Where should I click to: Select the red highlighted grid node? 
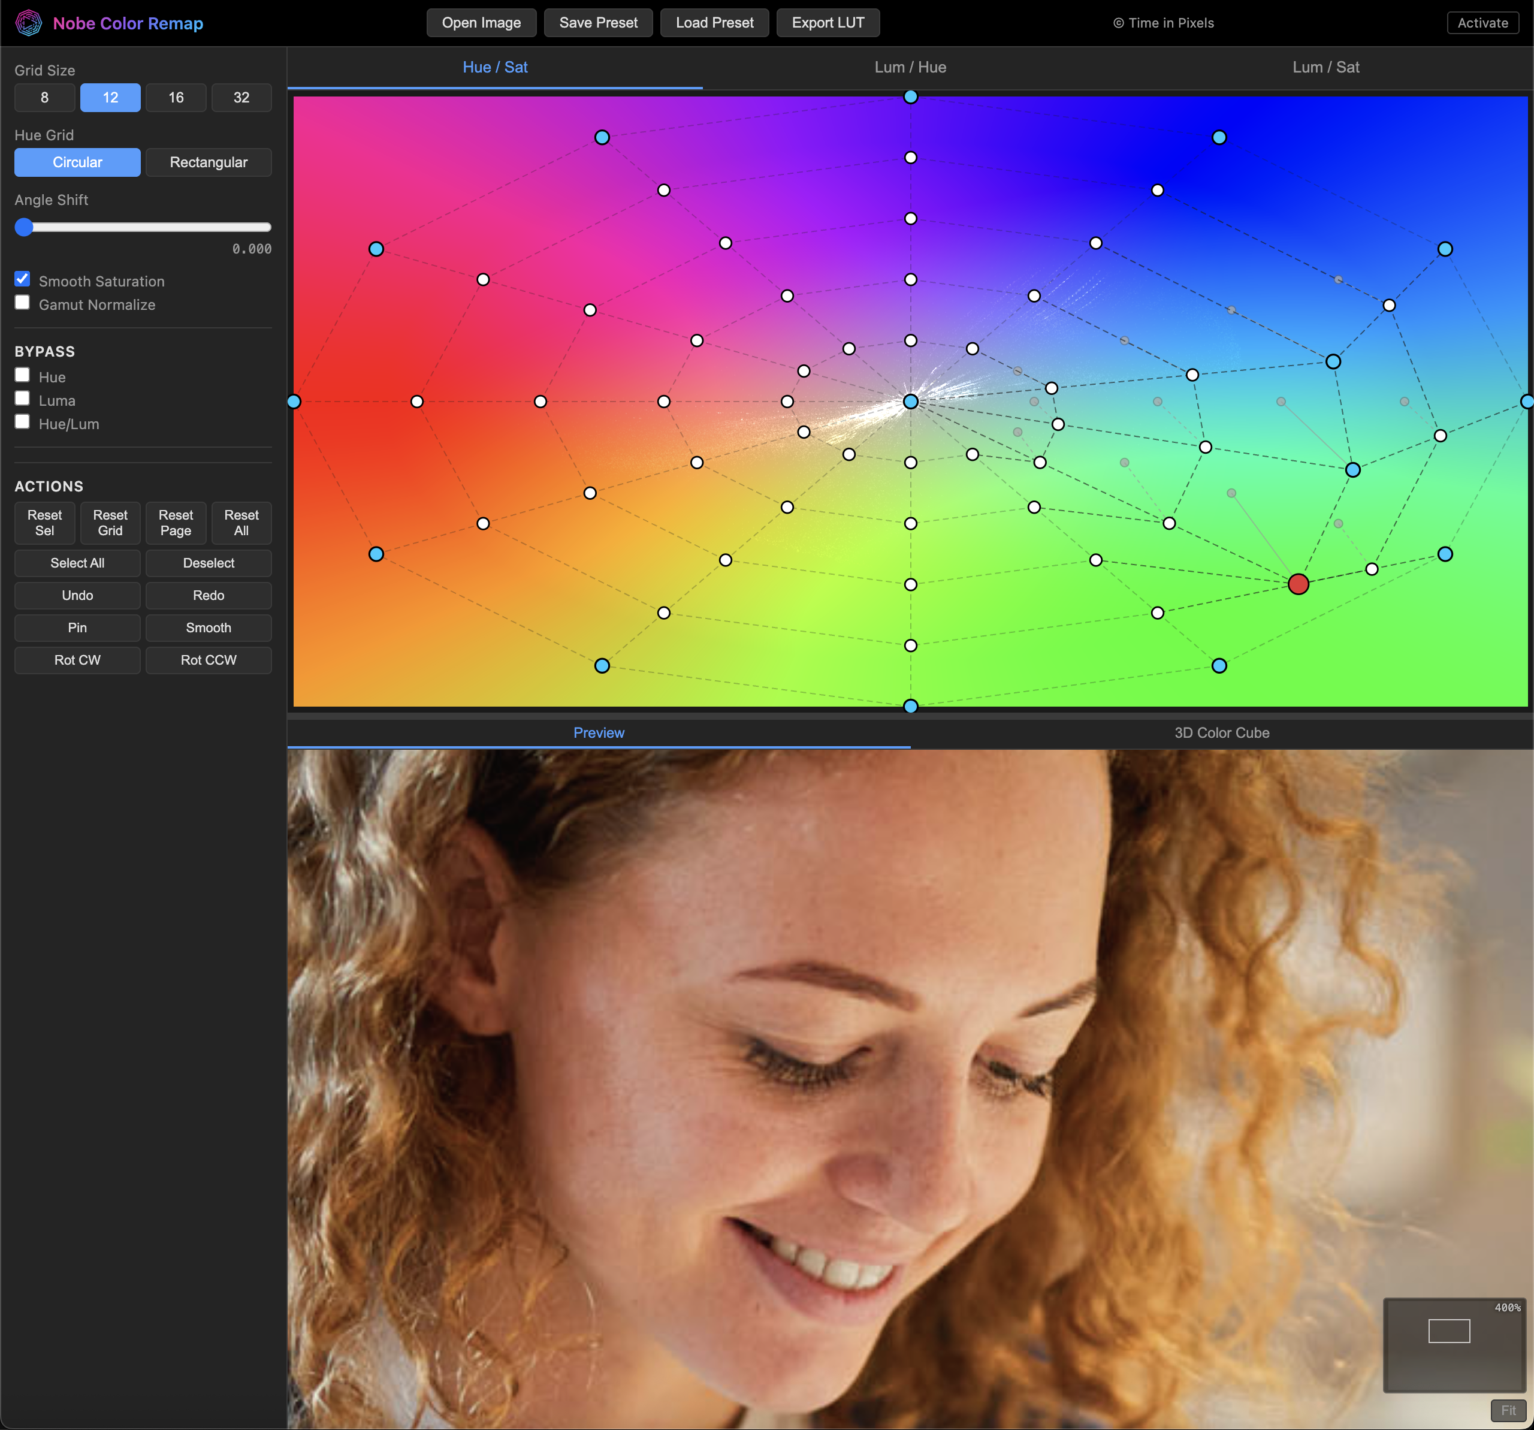(1298, 584)
